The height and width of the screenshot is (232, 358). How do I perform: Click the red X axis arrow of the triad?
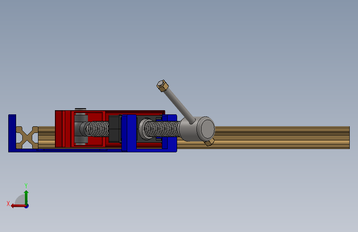[x=18, y=206]
